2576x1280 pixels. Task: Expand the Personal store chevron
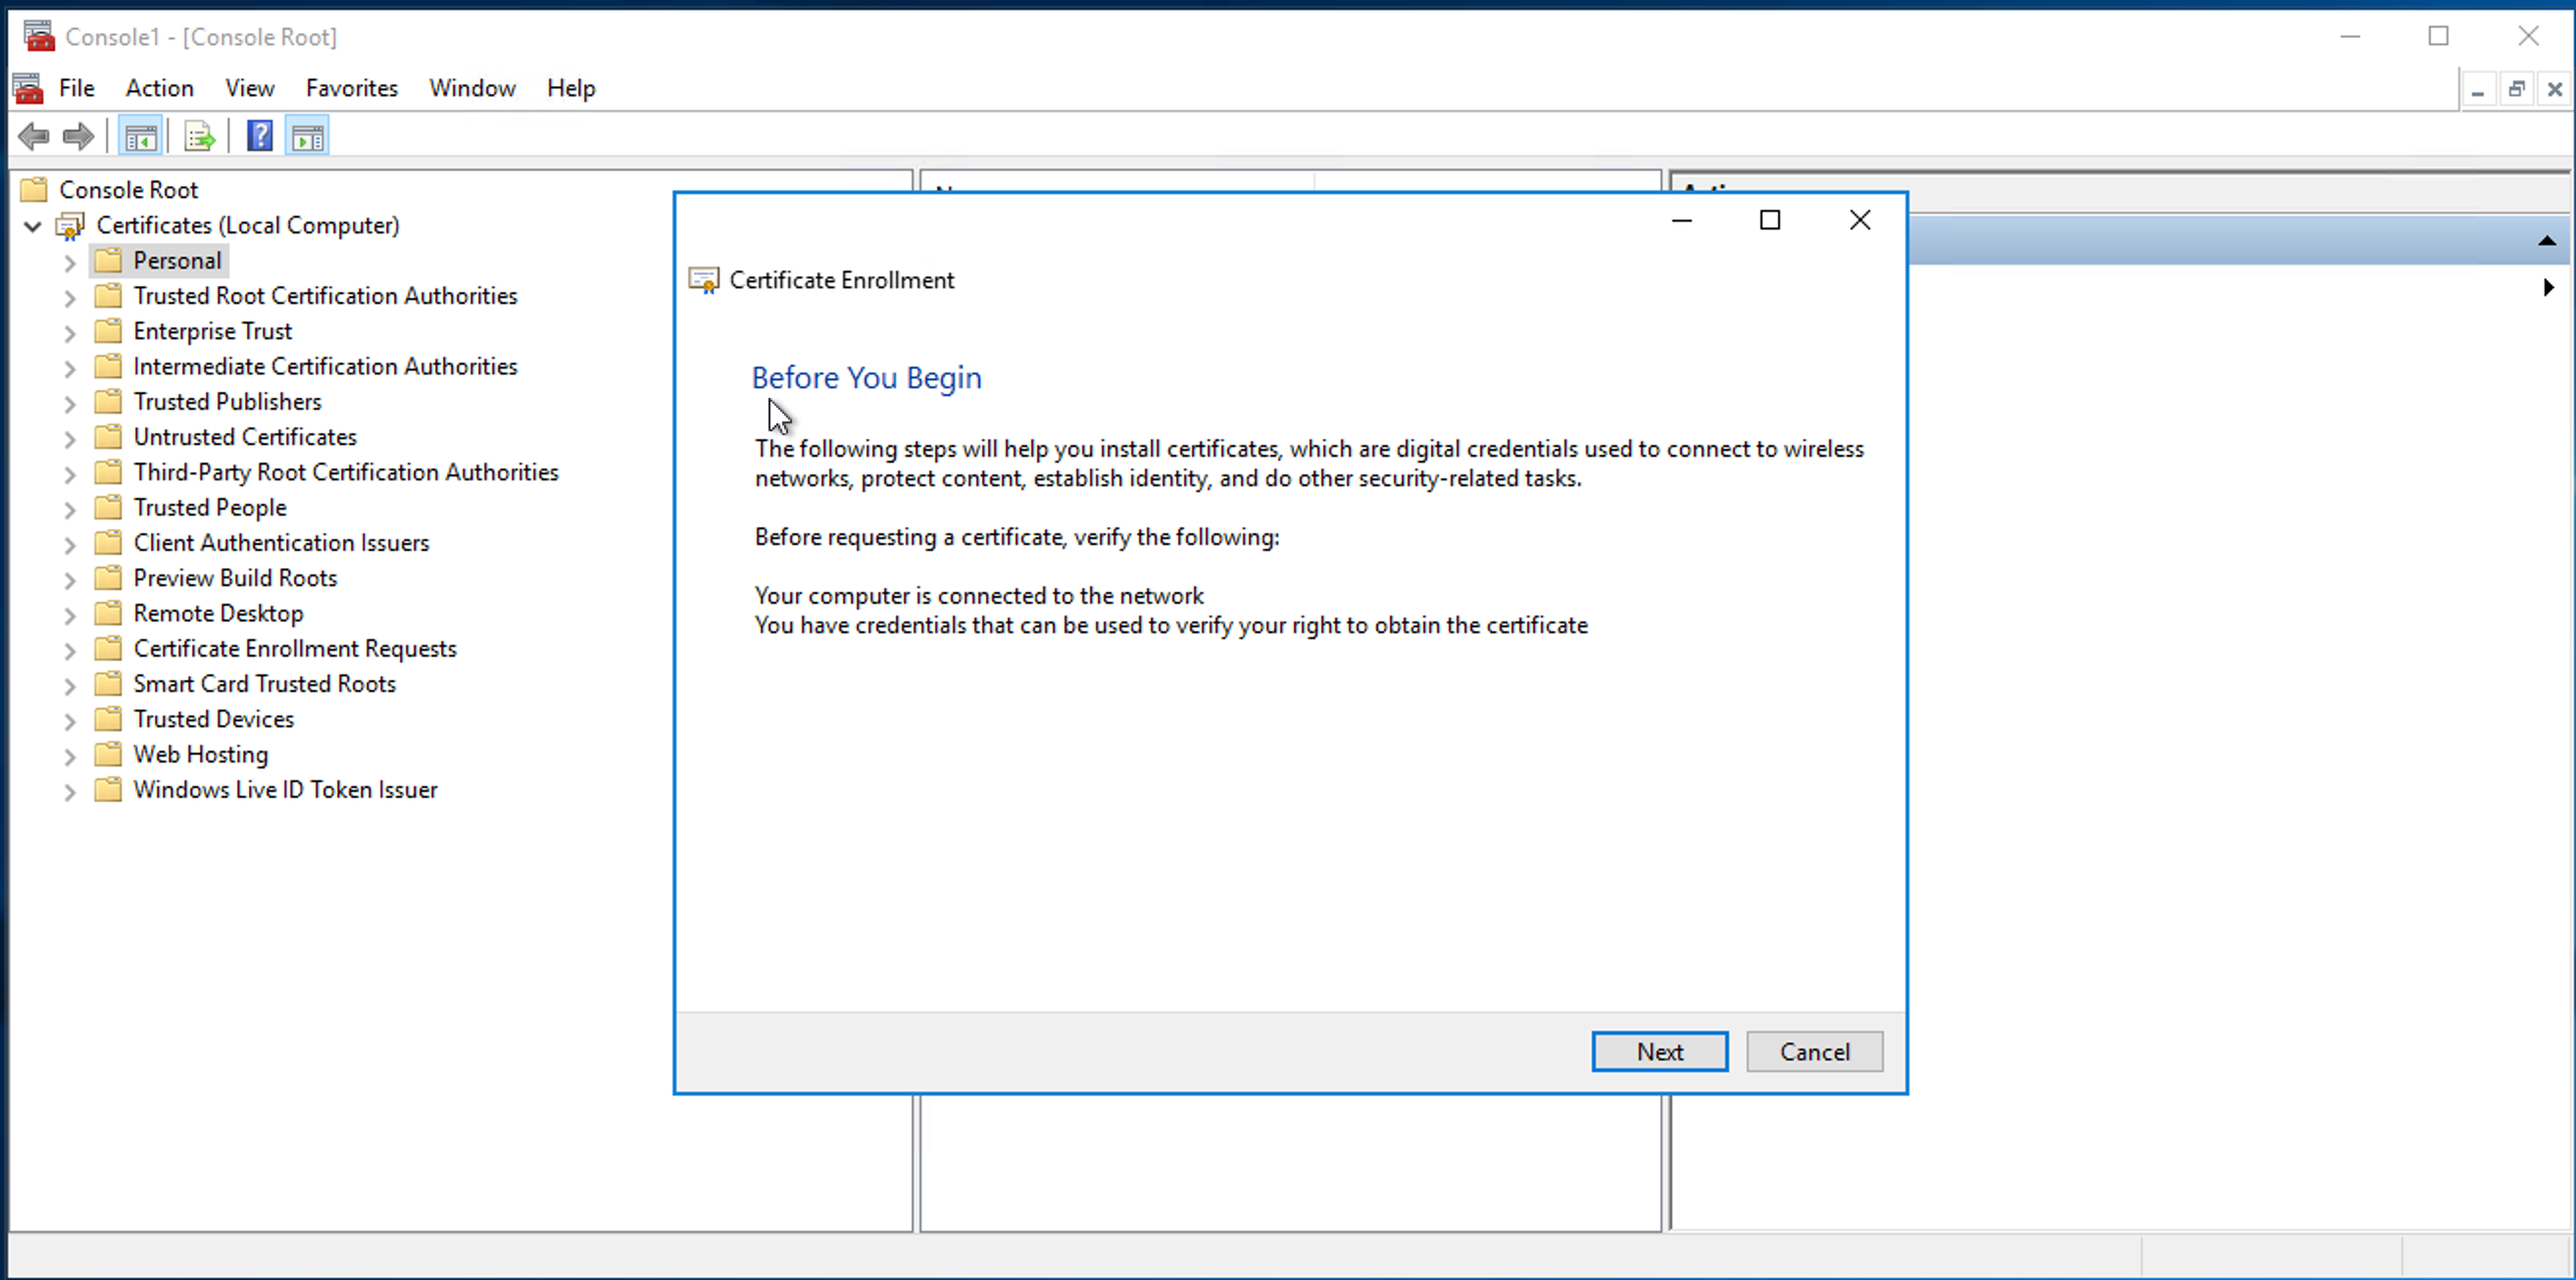[69, 263]
